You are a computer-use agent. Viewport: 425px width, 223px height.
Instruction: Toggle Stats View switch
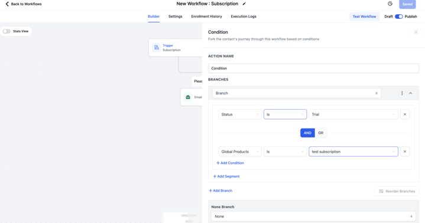[7, 31]
